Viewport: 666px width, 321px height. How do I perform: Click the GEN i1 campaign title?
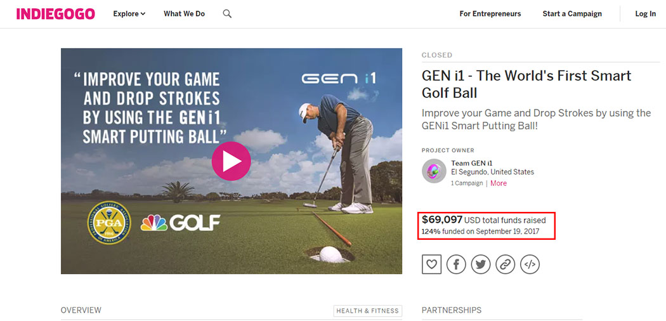click(x=526, y=84)
